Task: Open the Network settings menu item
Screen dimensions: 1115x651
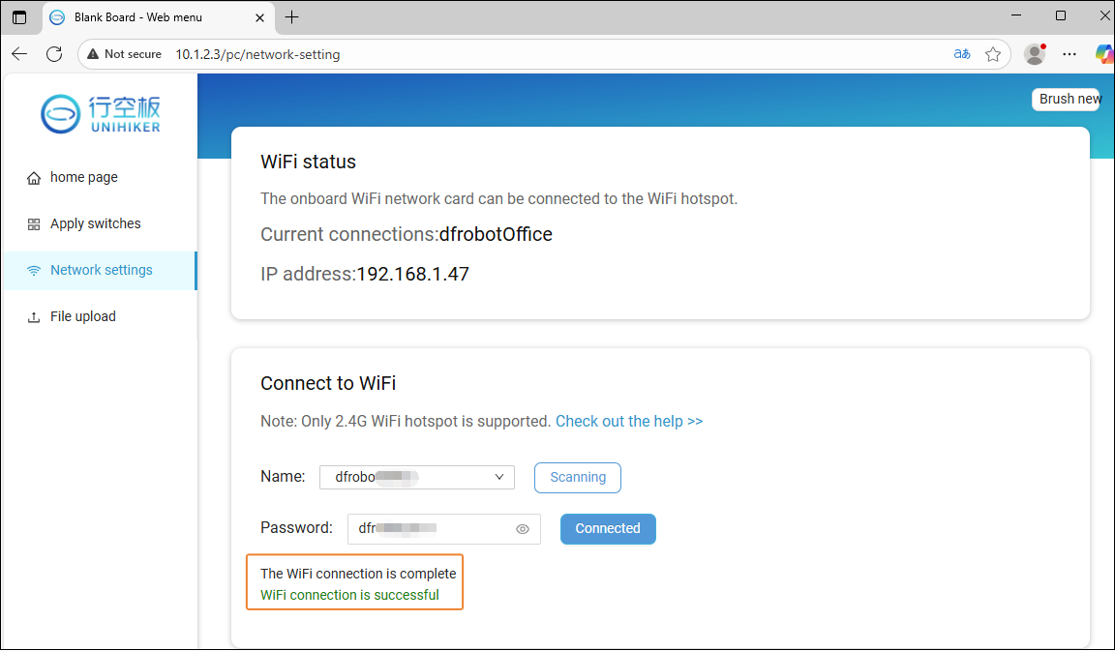Action: click(101, 271)
